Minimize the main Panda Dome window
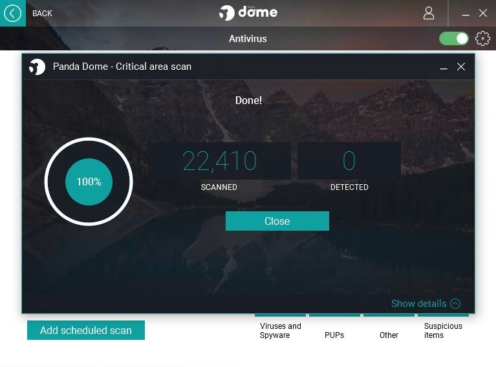The width and height of the screenshot is (496, 367). pos(466,14)
